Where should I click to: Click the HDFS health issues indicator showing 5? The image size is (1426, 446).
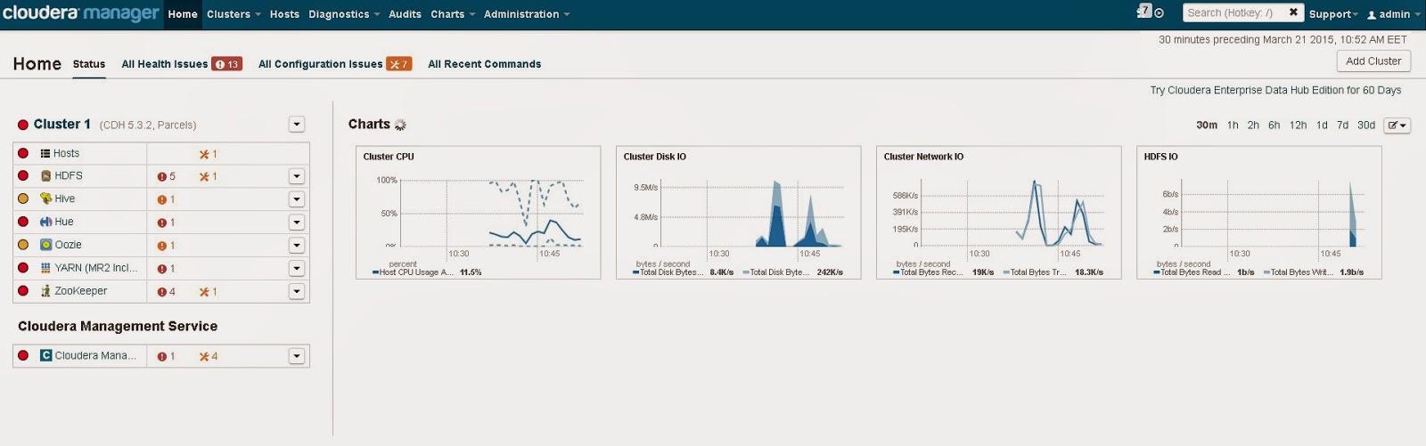166,176
